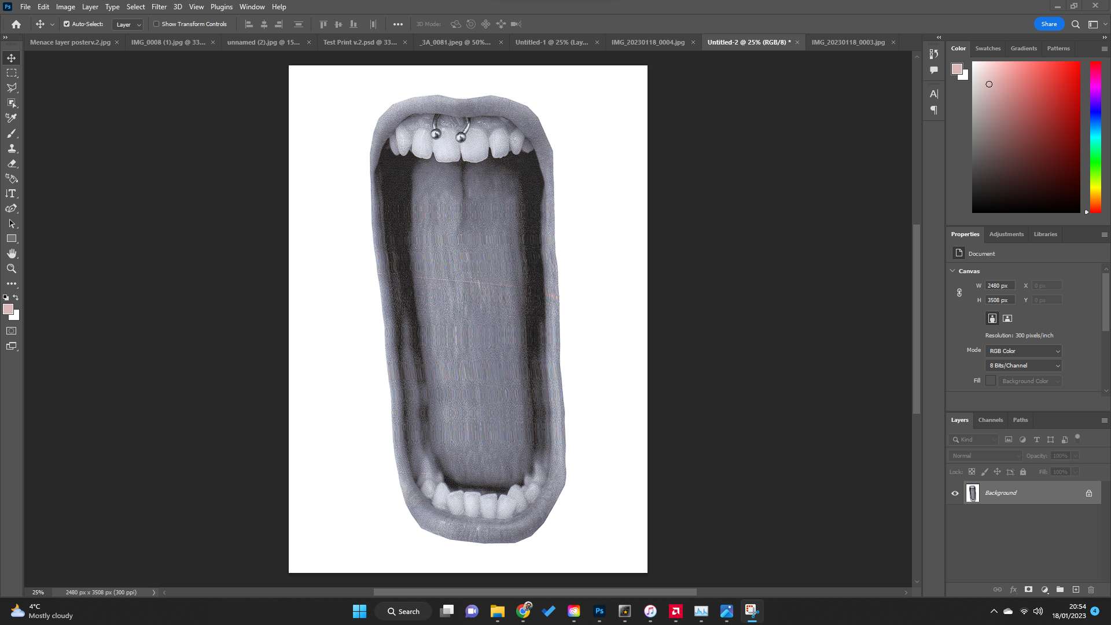Viewport: 1111px width, 625px height.
Task: Enable Show Transform Controls
Action: tap(157, 24)
